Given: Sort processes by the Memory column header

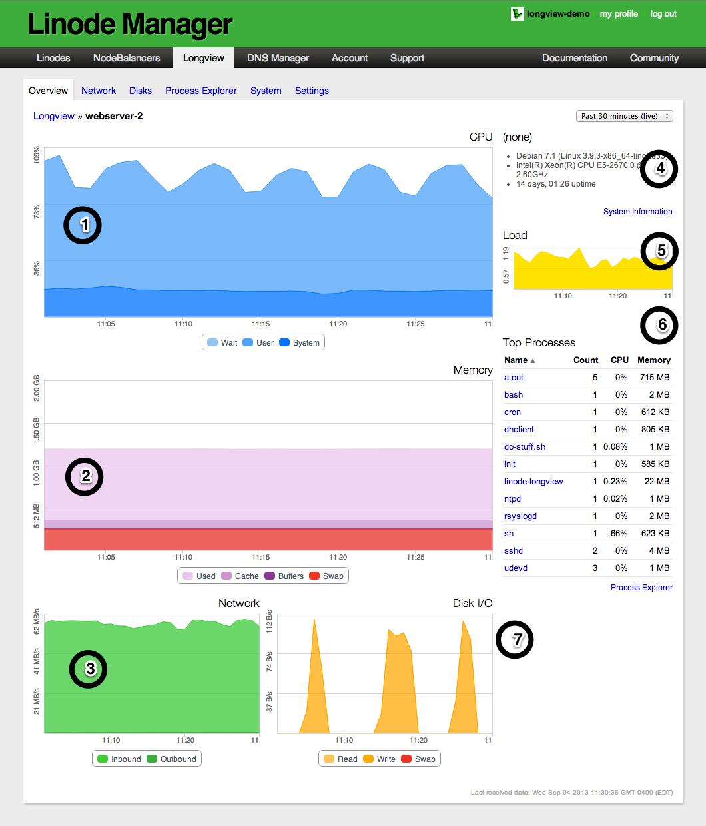Looking at the screenshot, I should tap(653, 360).
